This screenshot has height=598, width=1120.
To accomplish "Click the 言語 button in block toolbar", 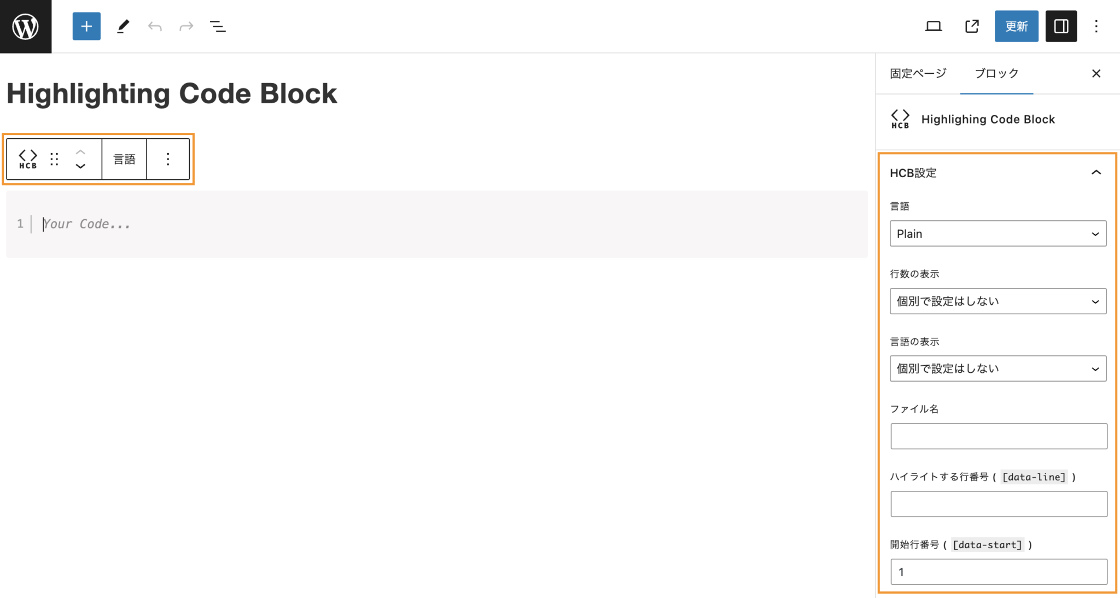I will pyautogui.click(x=125, y=159).
